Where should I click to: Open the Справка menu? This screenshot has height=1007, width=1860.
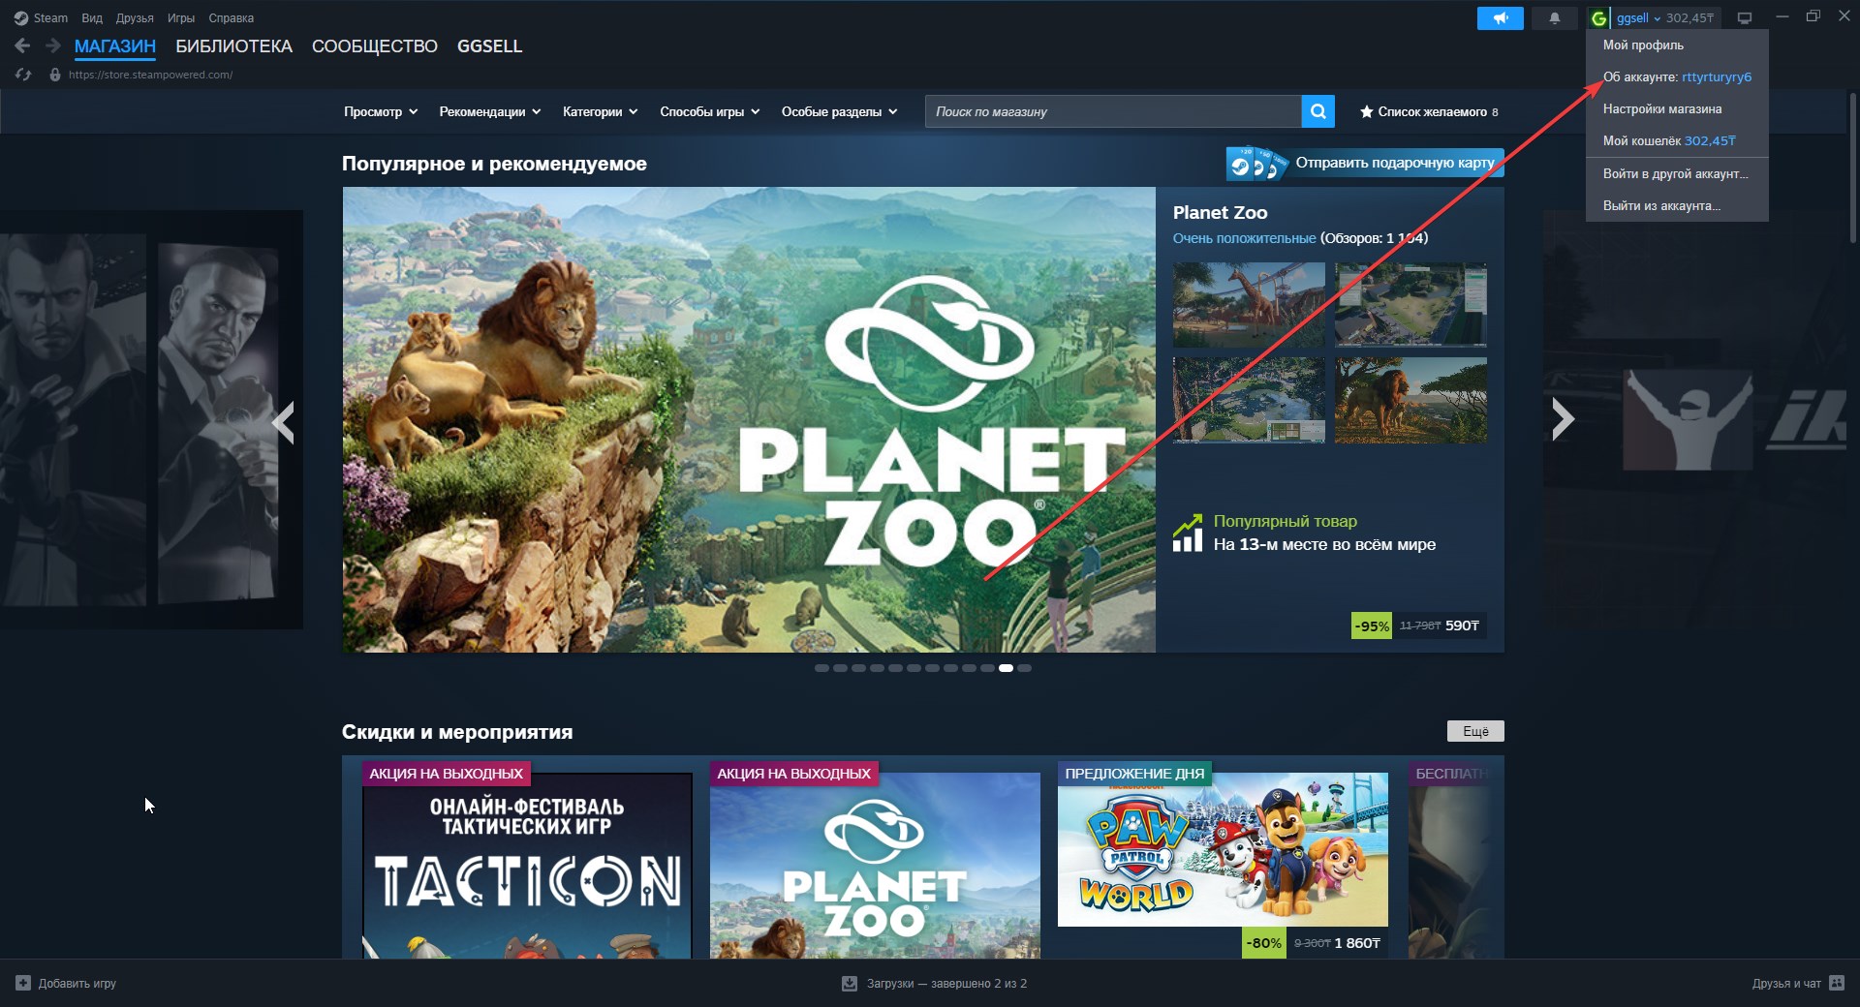tap(232, 18)
